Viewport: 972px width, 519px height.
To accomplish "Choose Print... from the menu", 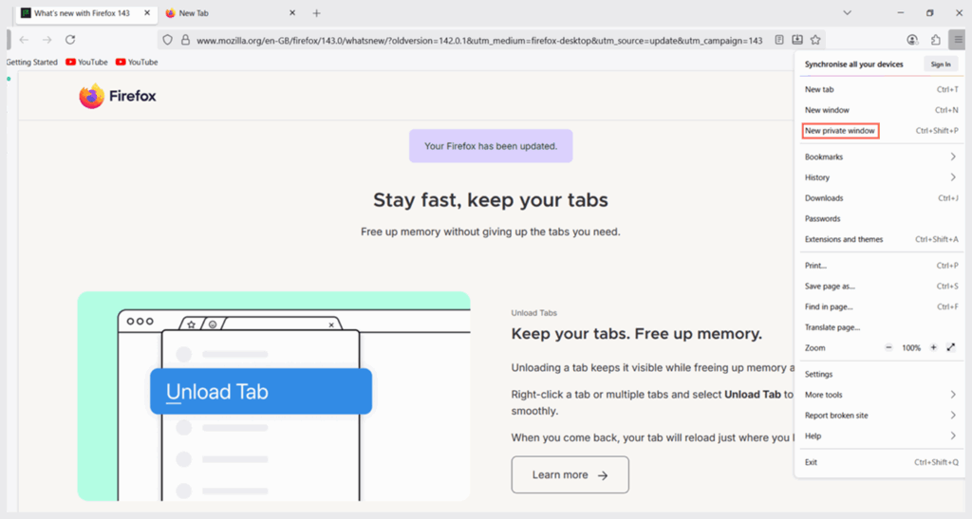I will pos(881,265).
